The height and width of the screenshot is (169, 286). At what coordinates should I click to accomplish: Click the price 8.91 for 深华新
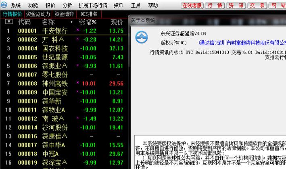118,101
